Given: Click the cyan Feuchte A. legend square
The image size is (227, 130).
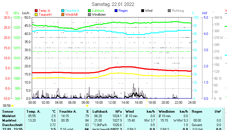Looking at the screenshot, I should tap(63, 11).
